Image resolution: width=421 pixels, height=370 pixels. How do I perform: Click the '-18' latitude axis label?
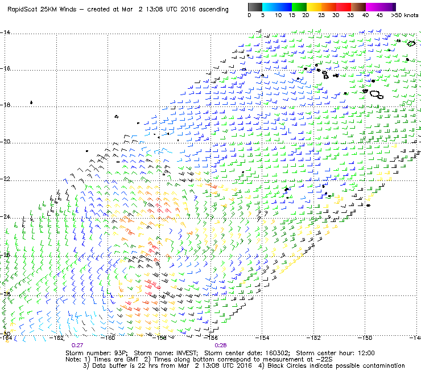click(x=5, y=105)
